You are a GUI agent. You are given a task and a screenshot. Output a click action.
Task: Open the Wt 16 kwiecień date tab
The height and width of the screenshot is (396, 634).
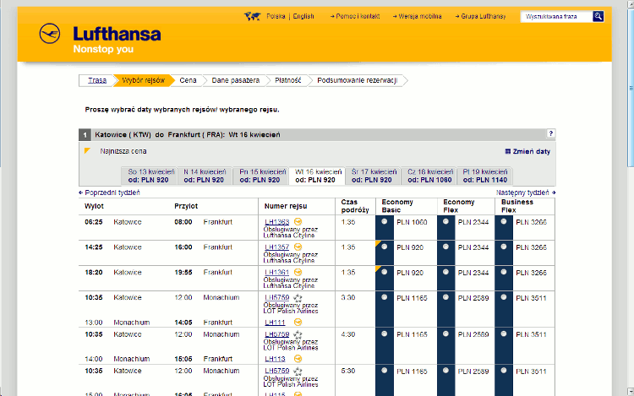317,176
